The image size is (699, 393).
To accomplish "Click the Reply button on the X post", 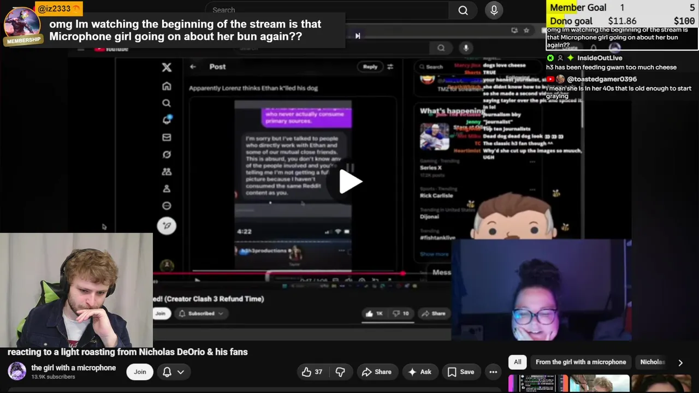I will point(370,67).
